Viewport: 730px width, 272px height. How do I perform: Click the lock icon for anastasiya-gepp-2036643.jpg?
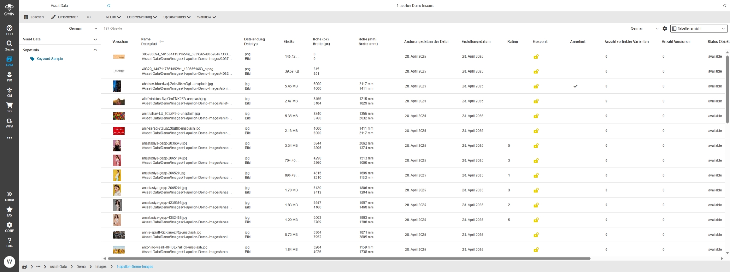(536, 146)
